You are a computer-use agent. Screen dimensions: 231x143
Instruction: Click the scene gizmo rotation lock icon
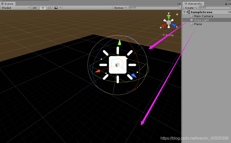pyautogui.click(x=177, y=14)
